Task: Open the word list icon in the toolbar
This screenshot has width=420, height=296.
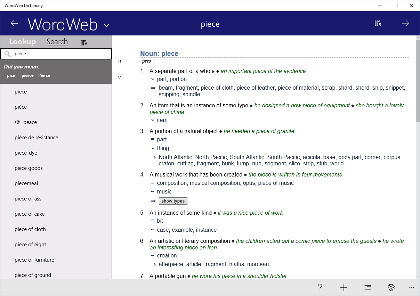Action: 367,287
